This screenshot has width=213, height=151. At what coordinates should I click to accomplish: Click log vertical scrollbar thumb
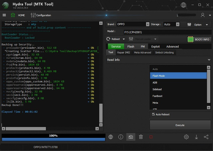pyautogui.click(x=101, y=113)
